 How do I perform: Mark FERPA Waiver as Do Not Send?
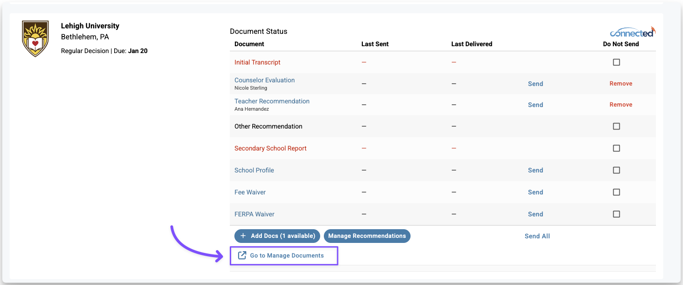(x=616, y=214)
